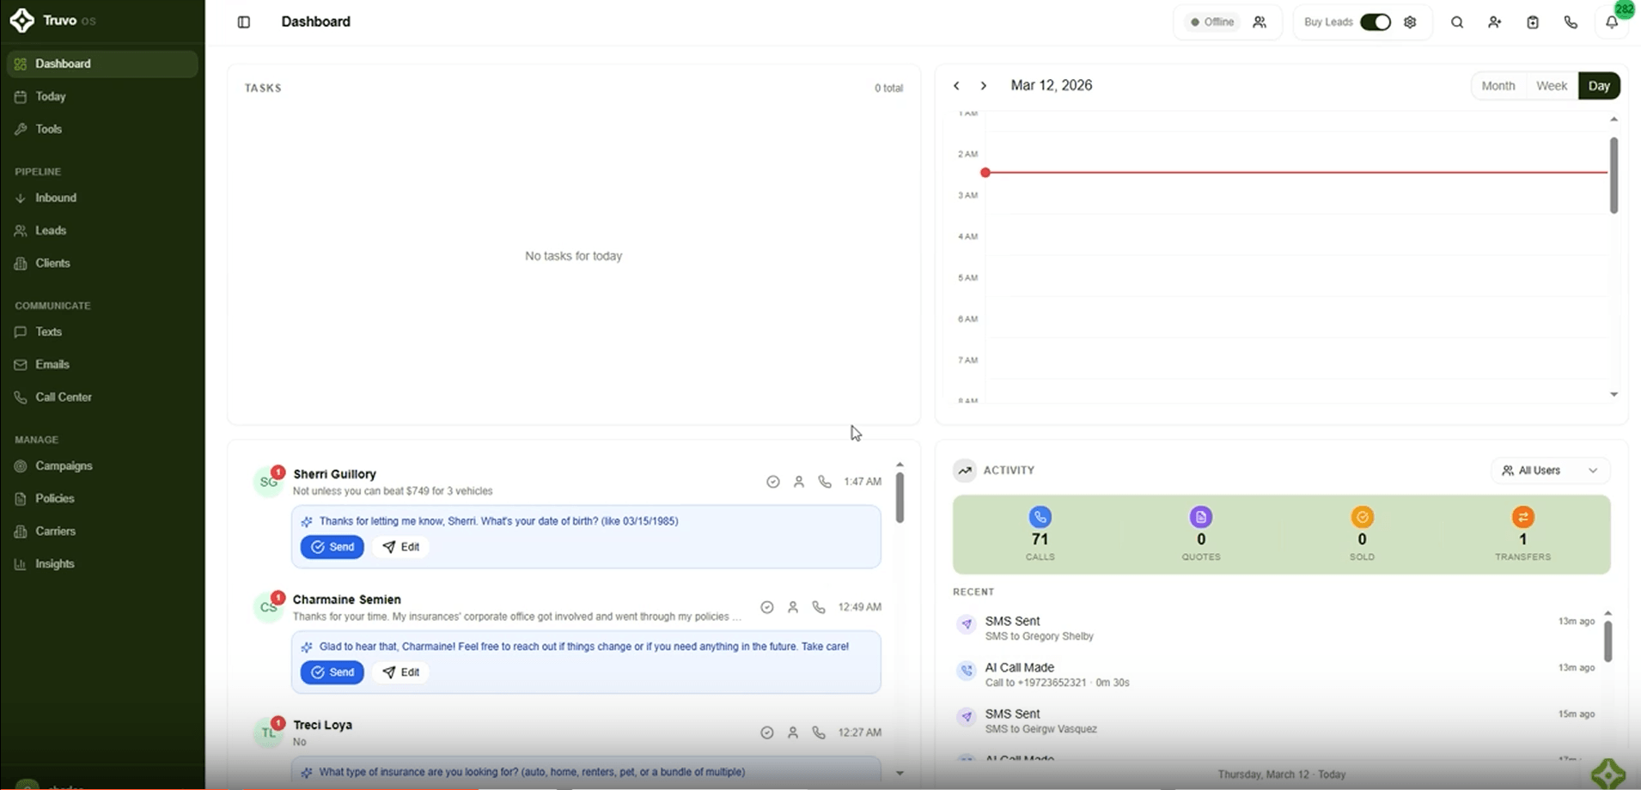This screenshot has width=1641, height=790.
Task: Open Call Center in sidebar
Action: coord(102,397)
